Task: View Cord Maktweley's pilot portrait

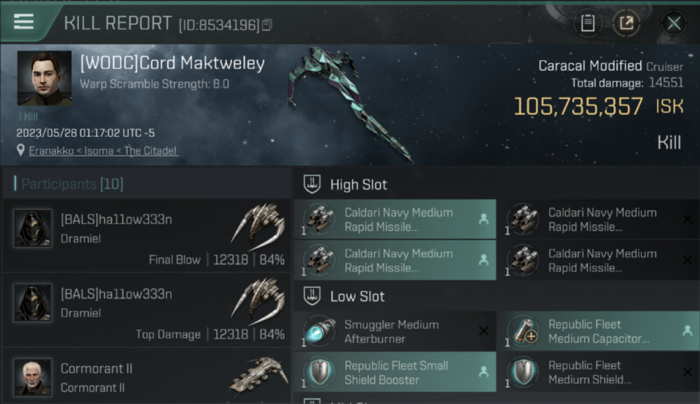Action: pos(44,78)
